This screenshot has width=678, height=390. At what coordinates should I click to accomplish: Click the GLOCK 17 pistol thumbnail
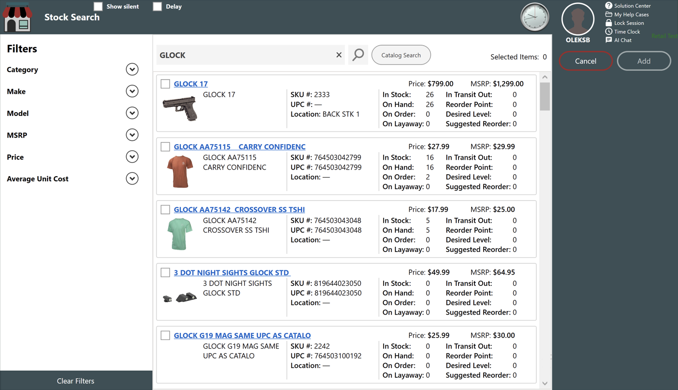point(180,108)
